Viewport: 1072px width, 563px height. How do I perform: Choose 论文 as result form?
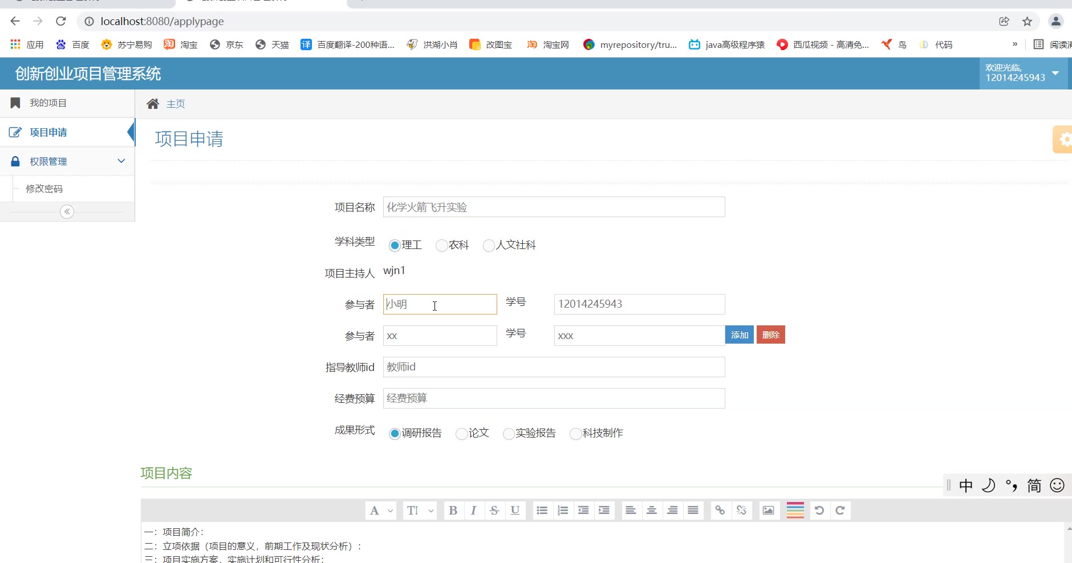coord(461,434)
